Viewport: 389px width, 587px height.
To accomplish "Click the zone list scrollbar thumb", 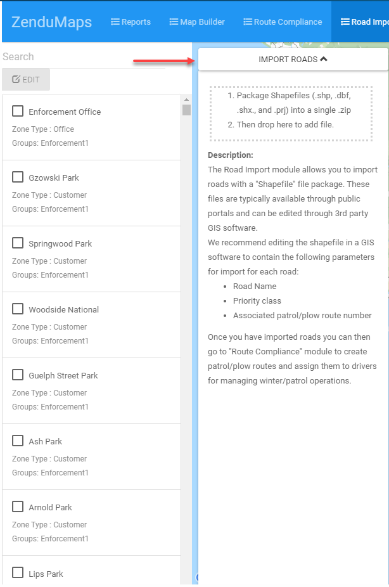I will click(186, 110).
